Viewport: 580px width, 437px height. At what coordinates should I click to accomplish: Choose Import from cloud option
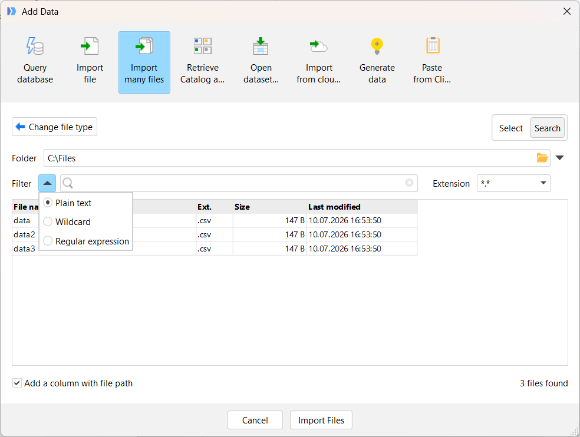point(319,62)
